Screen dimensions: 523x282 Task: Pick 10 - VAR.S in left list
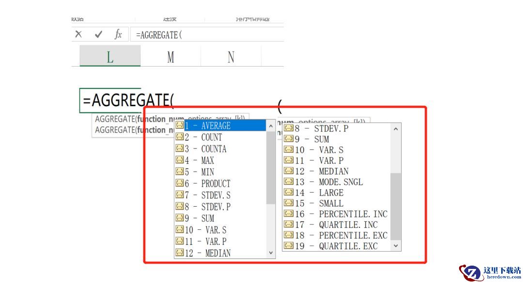pyautogui.click(x=220, y=230)
